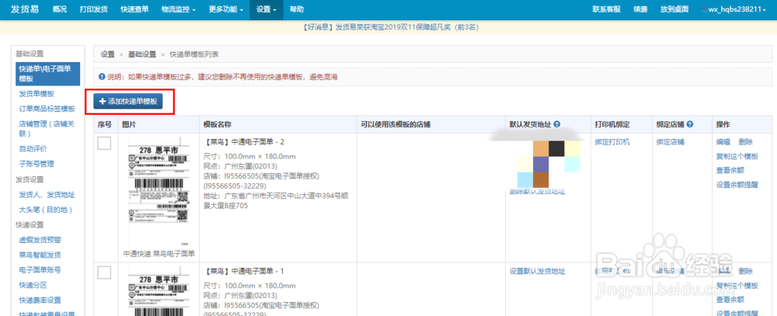Click the 模板名称 column header
This screenshot has height=316, width=777.
pos(218,124)
